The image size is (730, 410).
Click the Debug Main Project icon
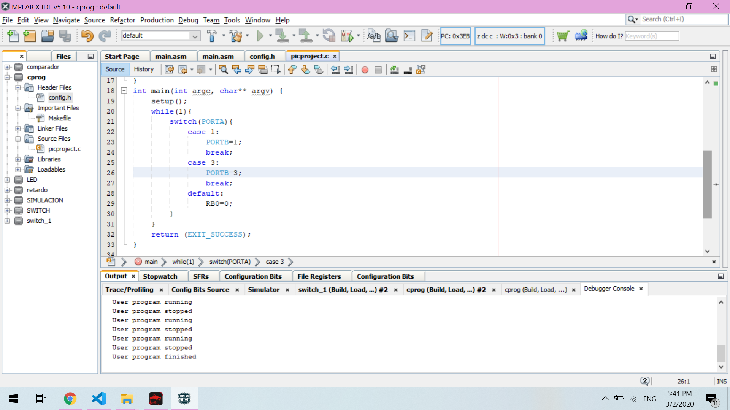(347, 36)
